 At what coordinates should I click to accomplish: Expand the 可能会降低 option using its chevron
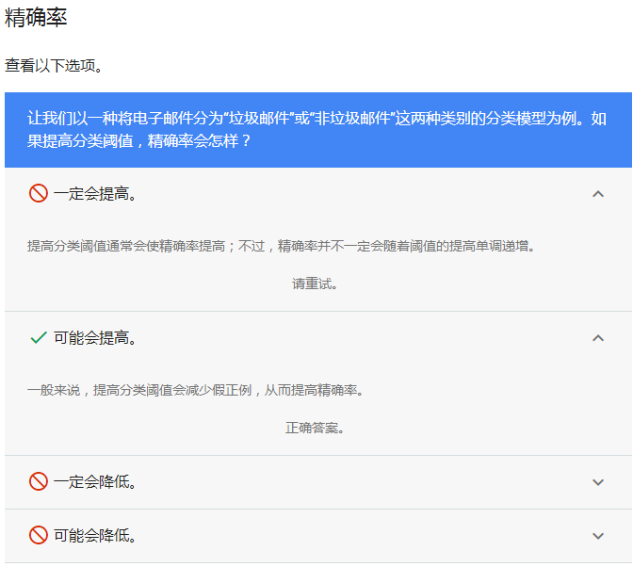pos(597,535)
